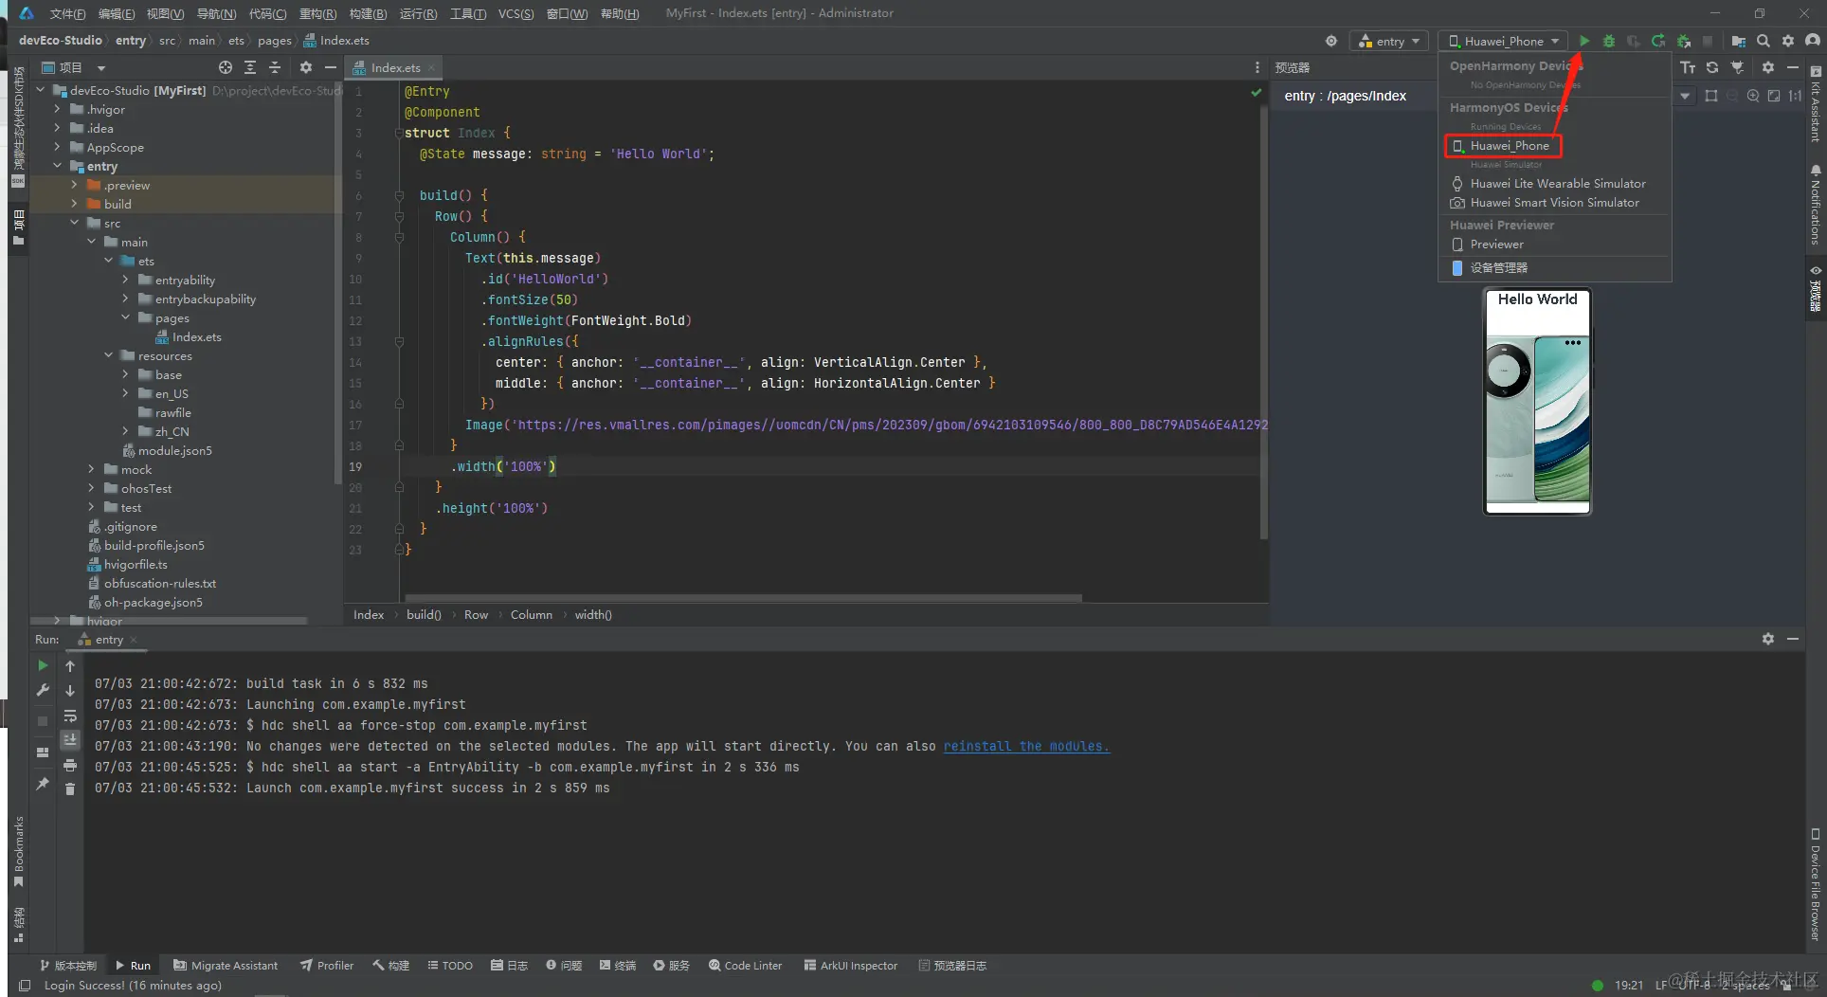Expand the ohosTest folder
1827x997 pixels.
pos(91,488)
